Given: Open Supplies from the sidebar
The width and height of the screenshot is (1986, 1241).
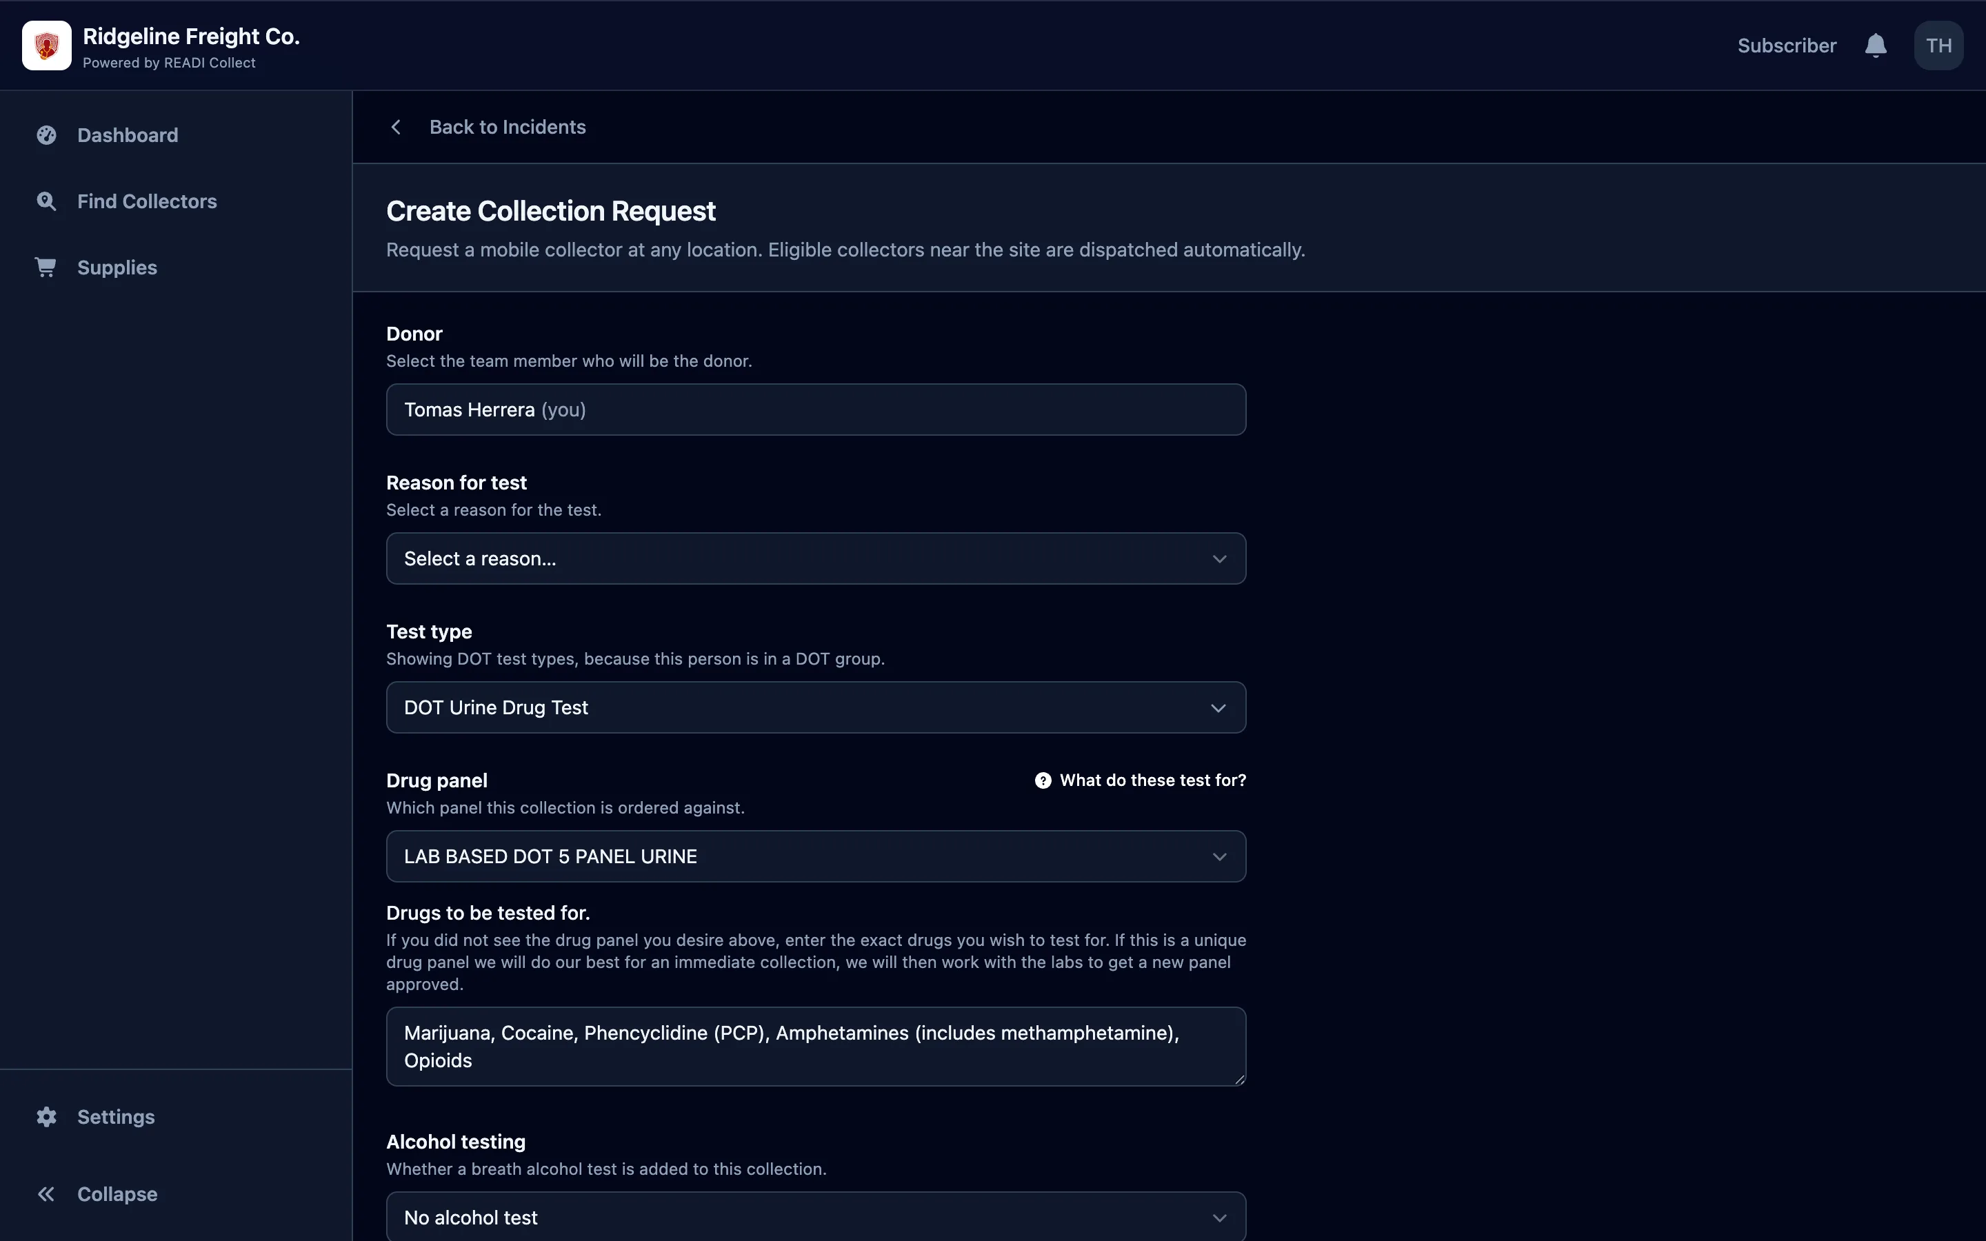Looking at the screenshot, I should click(117, 268).
